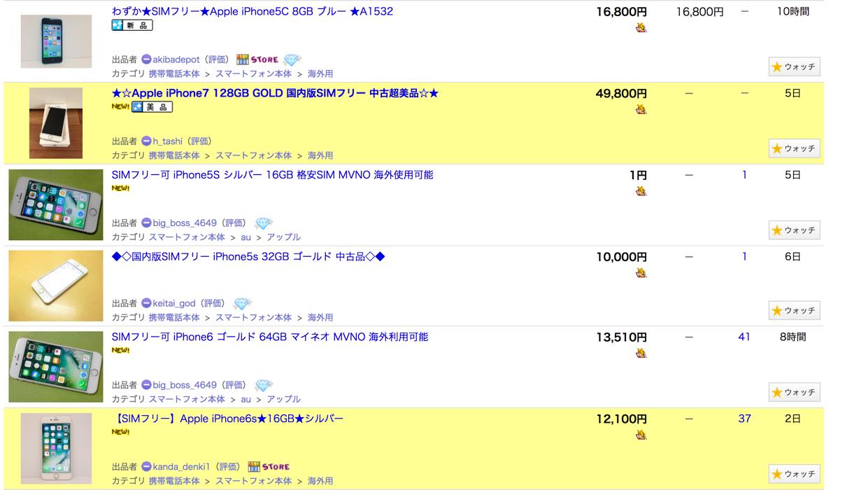Click the 8時間 remaining time text

tap(793, 337)
